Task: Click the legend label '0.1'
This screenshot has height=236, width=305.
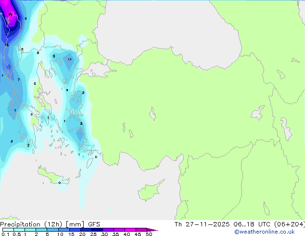Action: (5, 234)
